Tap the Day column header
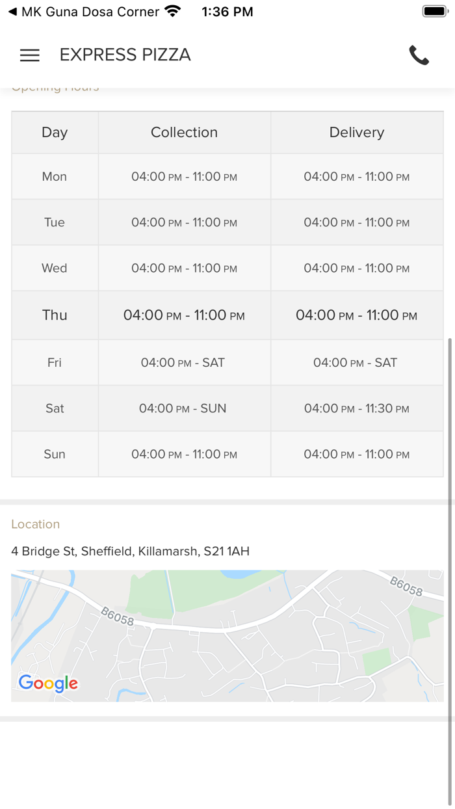 pos(55,133)
